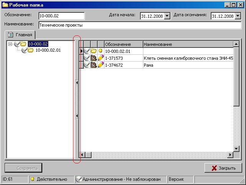
Task: Click the Закрыть button
Action: tap(223, 168)
